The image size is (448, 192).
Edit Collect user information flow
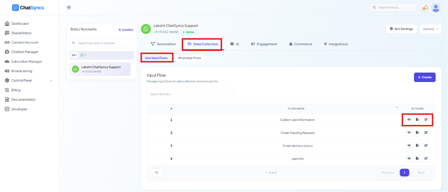426,120
